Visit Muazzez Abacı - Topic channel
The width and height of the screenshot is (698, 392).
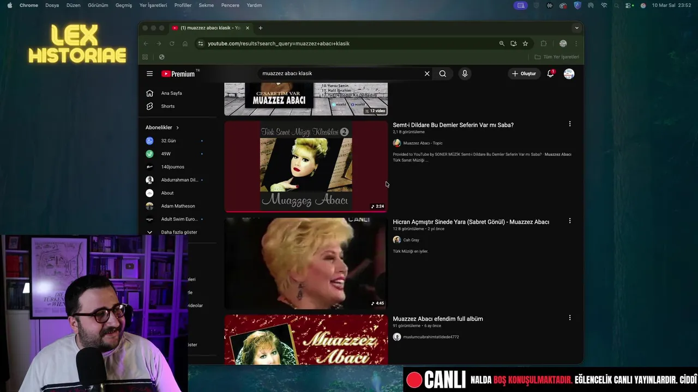tap(423, 143)
